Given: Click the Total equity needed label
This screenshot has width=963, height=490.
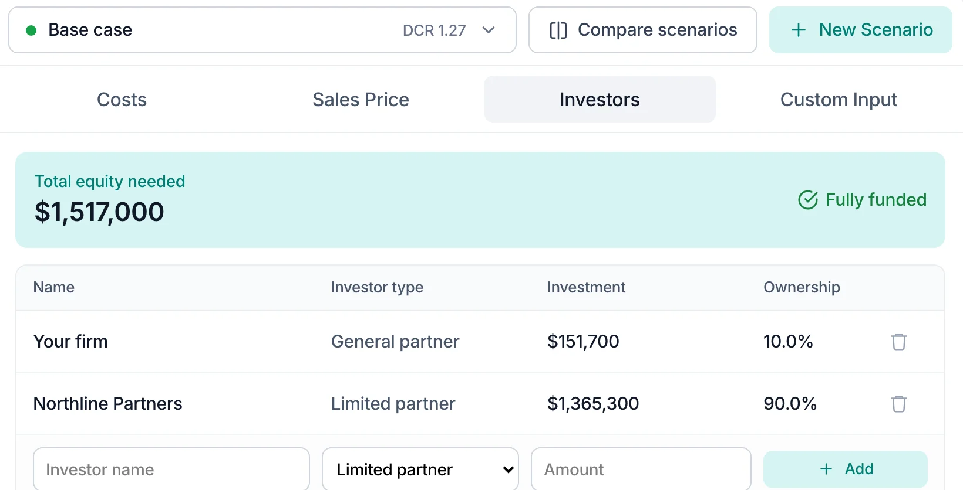Looking at the screenshot, I should 110,181.
